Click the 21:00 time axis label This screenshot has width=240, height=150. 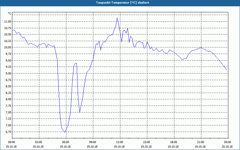point(201,142)
